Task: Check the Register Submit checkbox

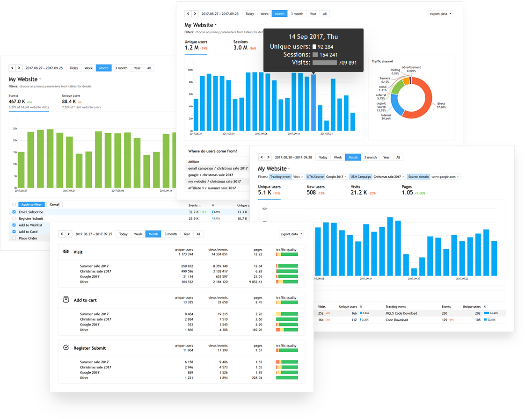Action: [14, 218]
